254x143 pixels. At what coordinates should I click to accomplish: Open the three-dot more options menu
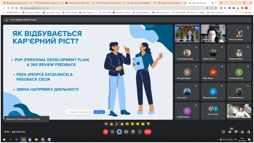pos(140,132)
